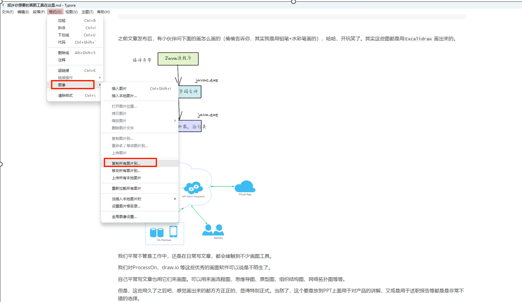Select 重命名 / 移动图片到... entry

point(140,146)
